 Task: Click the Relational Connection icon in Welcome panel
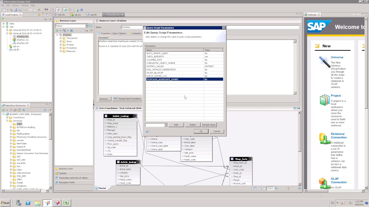(325, 139)
